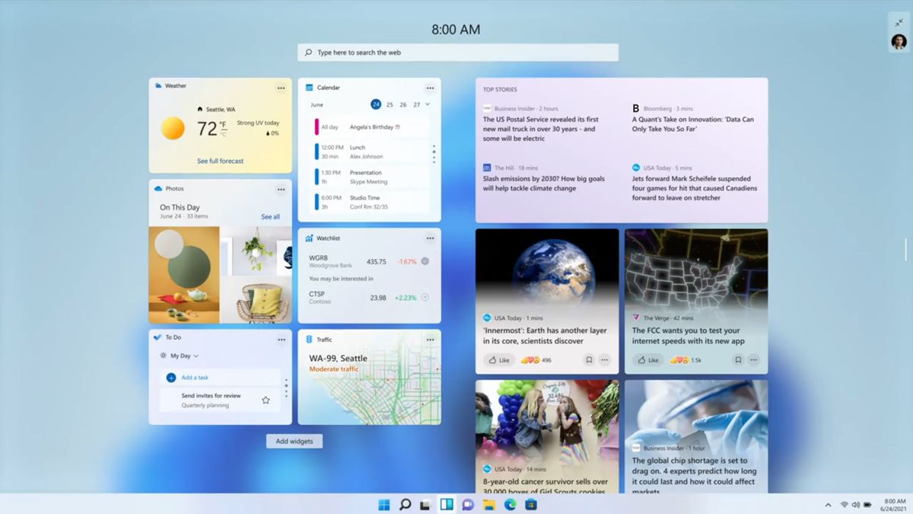
Task: Expand the Calendar dates chevron
Action: 428,104
